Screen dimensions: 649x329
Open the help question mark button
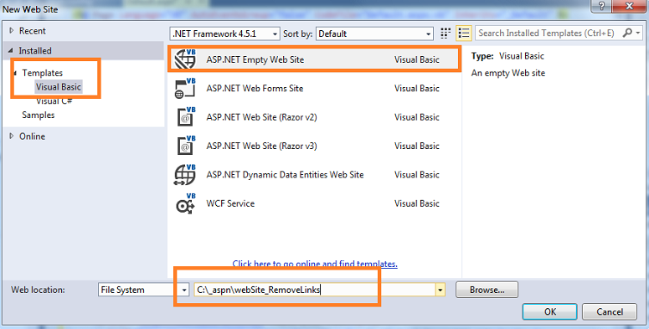click(601, 6)
